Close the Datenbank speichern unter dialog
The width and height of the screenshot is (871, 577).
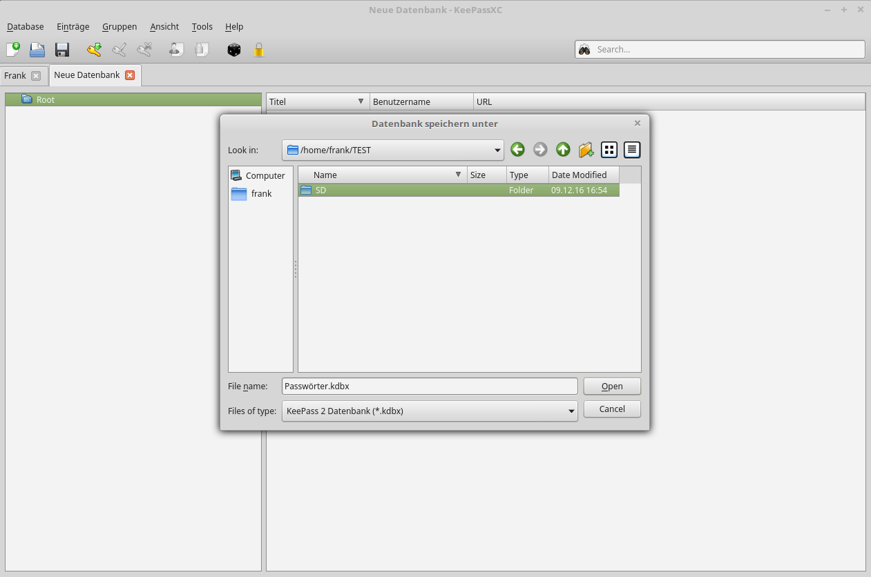(x=638, y=123)
